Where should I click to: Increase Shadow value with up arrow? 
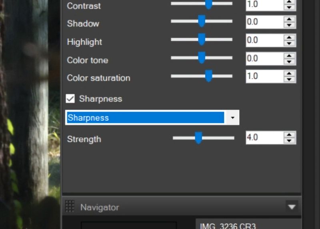tap(289, 18)
